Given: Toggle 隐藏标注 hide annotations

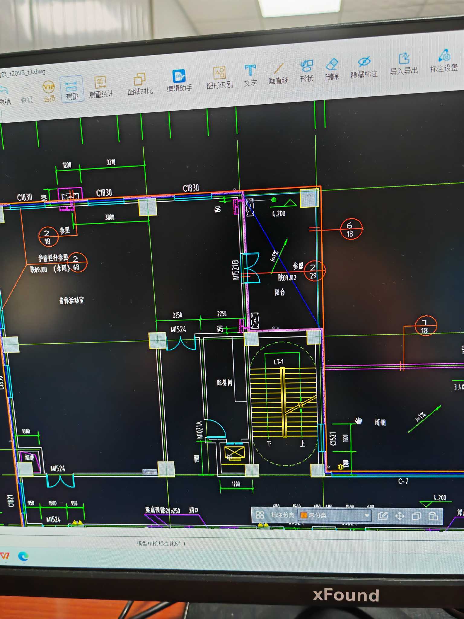Looking at the screenshot, I should point(364,67).
